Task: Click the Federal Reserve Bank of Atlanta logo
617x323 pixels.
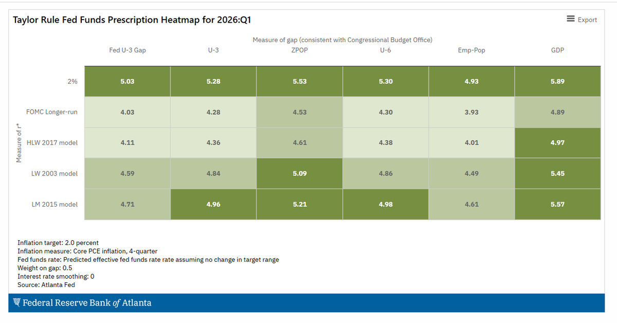Action: click(82, 303)
